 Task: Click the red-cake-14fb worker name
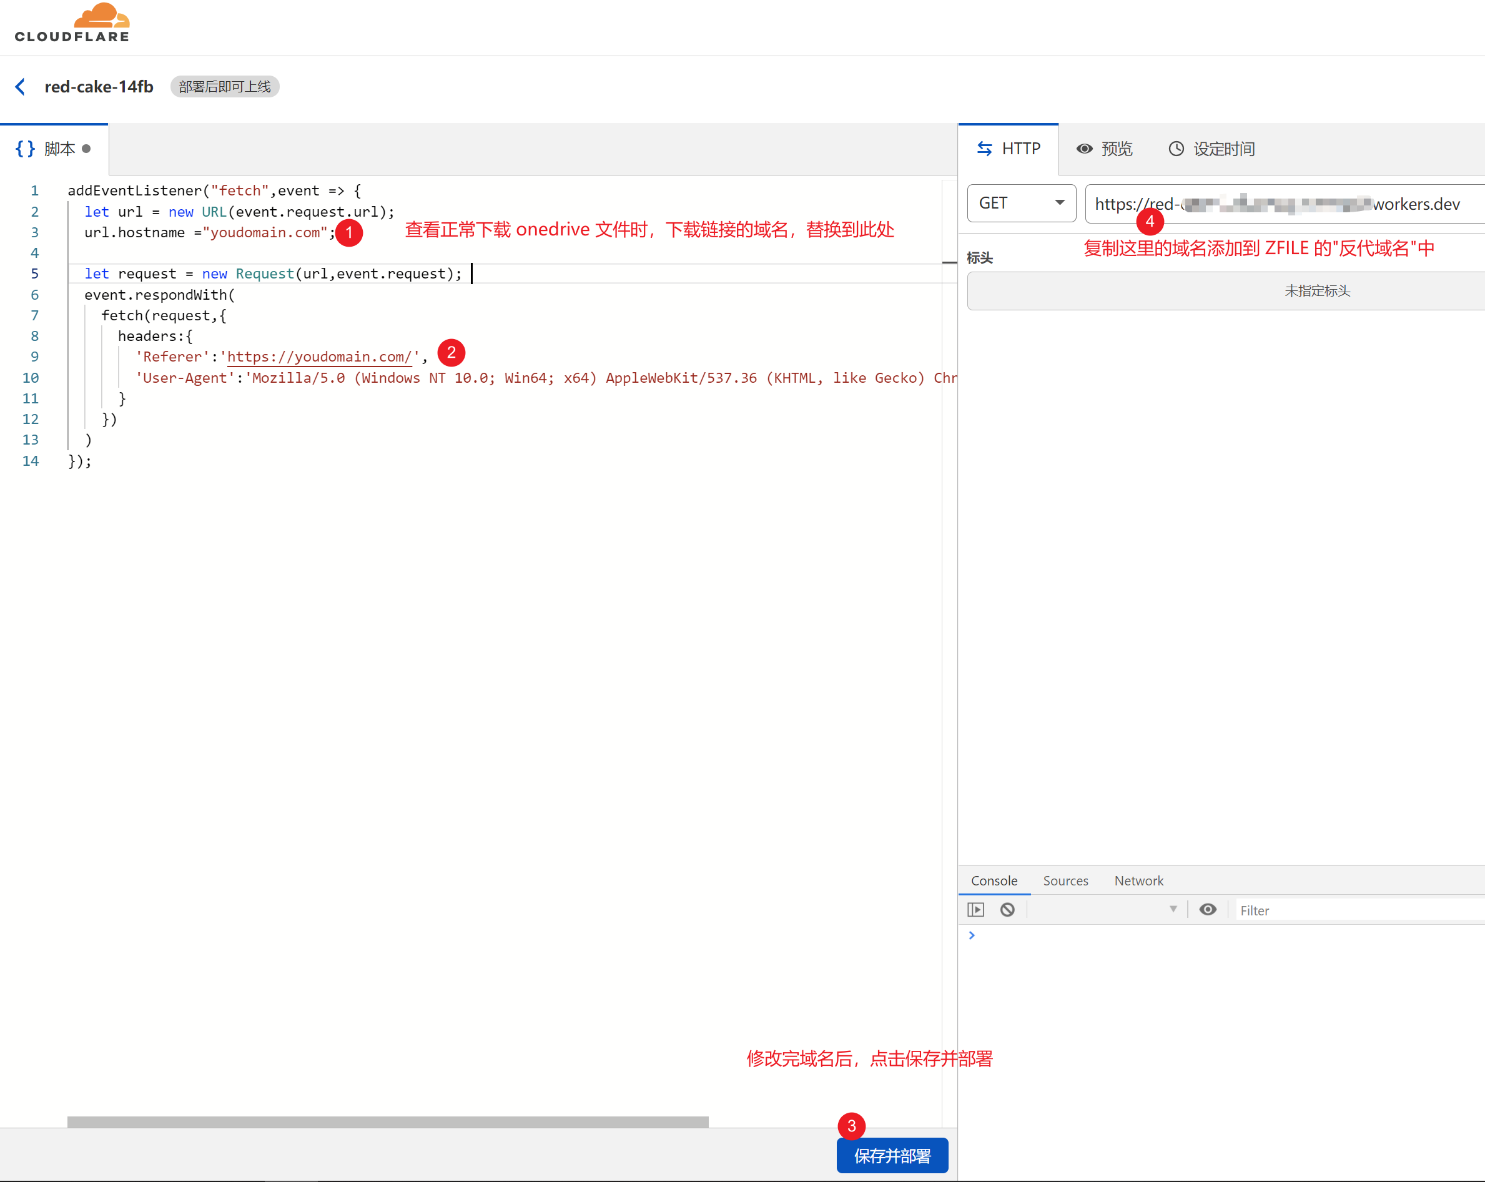click(x=99, y=87)
